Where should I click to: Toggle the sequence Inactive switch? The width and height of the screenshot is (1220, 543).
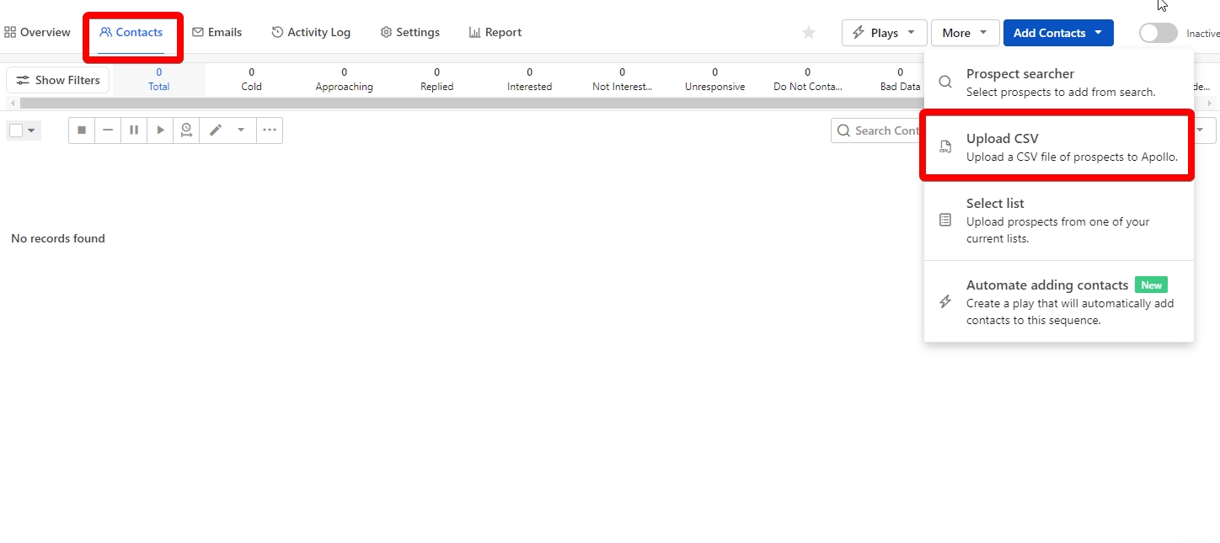(x=1158, y=33)
